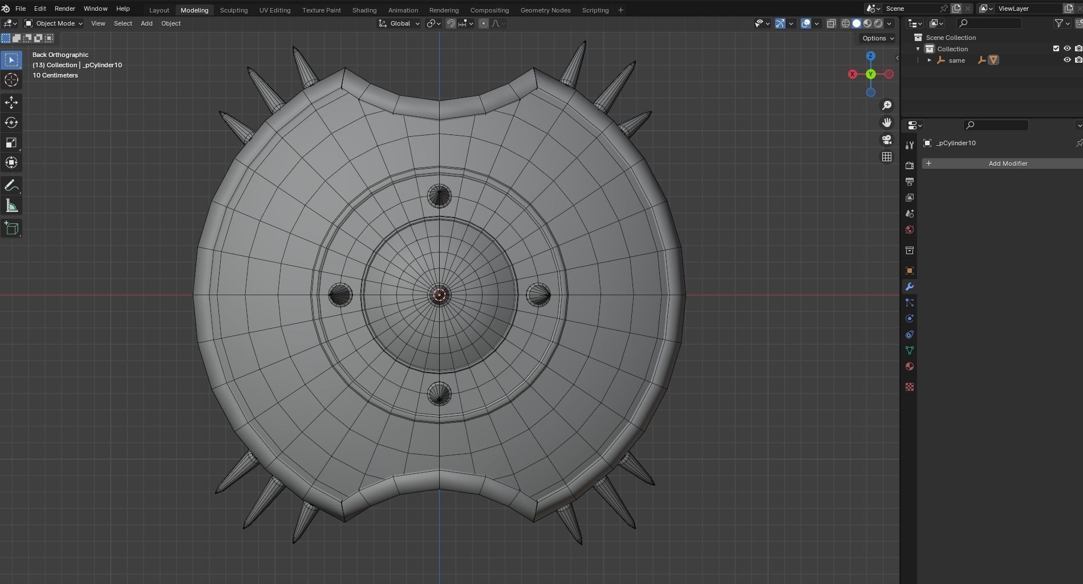Open Global transform orientation dropdown

[x=399, y=23]
